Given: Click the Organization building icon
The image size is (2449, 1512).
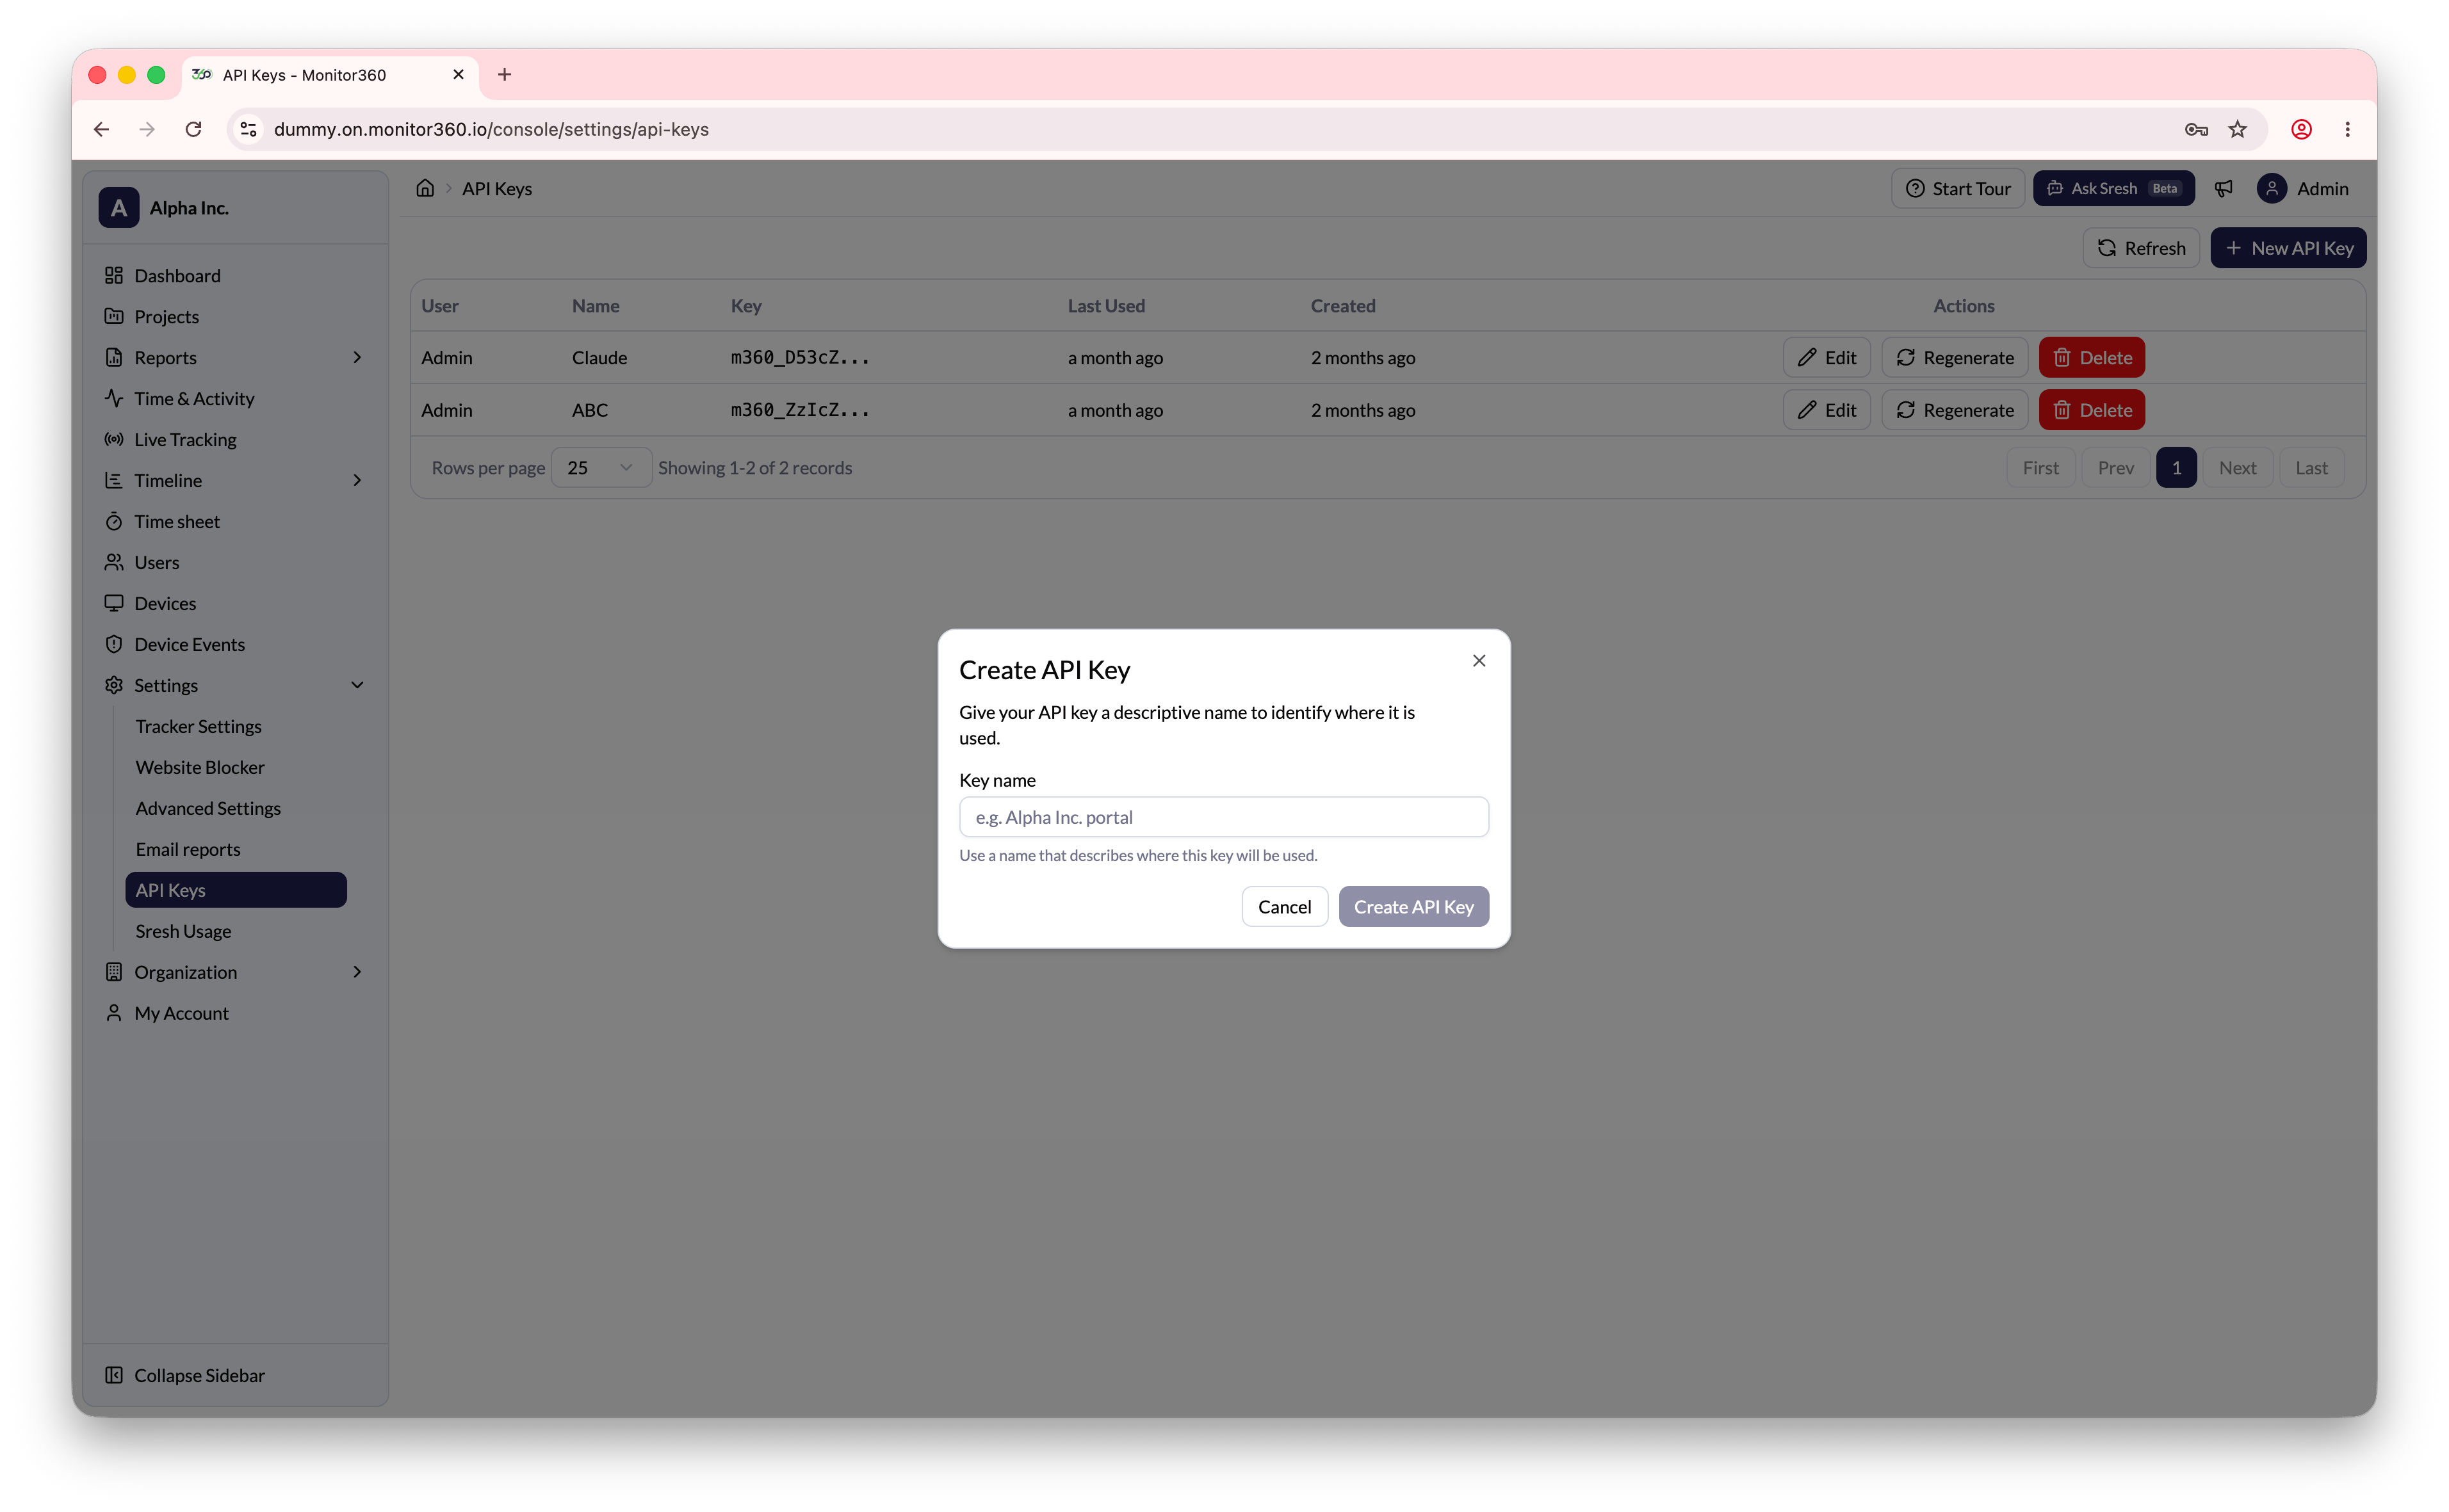Looking at the screenshot, I should (x=114, y=972).
